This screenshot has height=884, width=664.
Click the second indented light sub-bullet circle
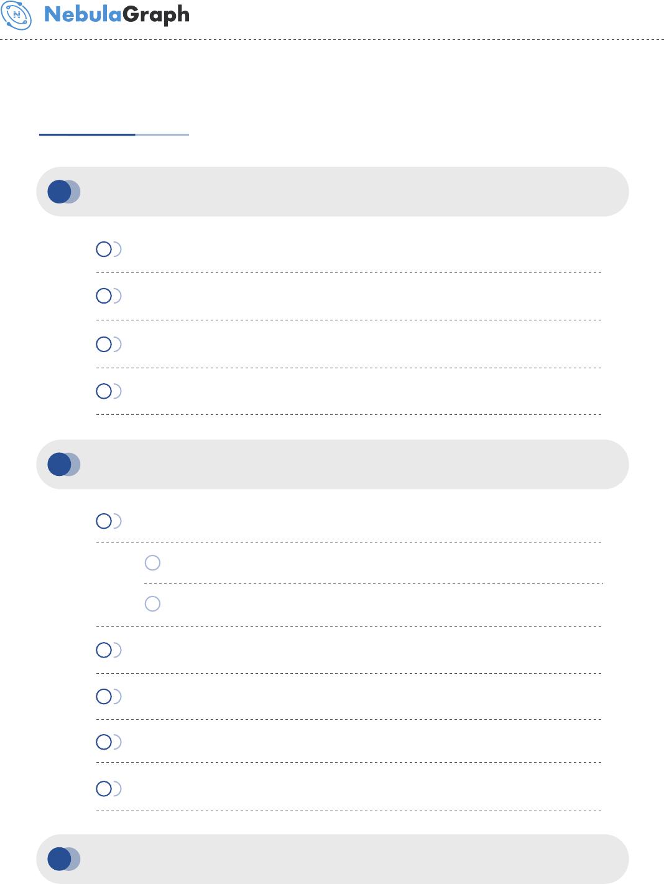(x=152, y=603)
